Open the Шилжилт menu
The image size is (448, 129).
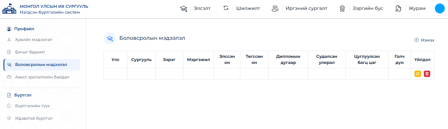(248, 8)
